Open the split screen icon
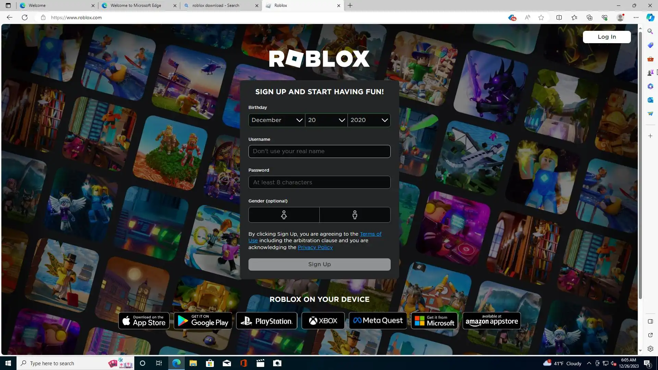This screenshot has width=658, height=370. (x=559, y=17)
